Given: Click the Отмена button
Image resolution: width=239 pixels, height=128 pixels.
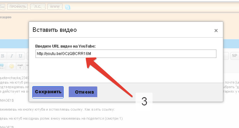Looking at the screenshot, I should [83, 92].
